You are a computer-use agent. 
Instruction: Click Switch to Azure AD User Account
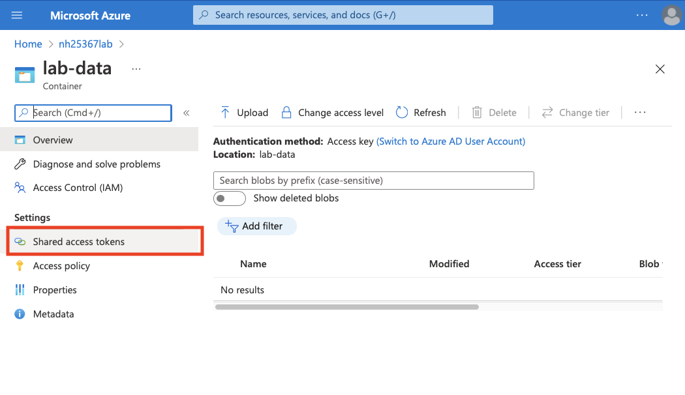pyautogui.click(x=451, y=141)
